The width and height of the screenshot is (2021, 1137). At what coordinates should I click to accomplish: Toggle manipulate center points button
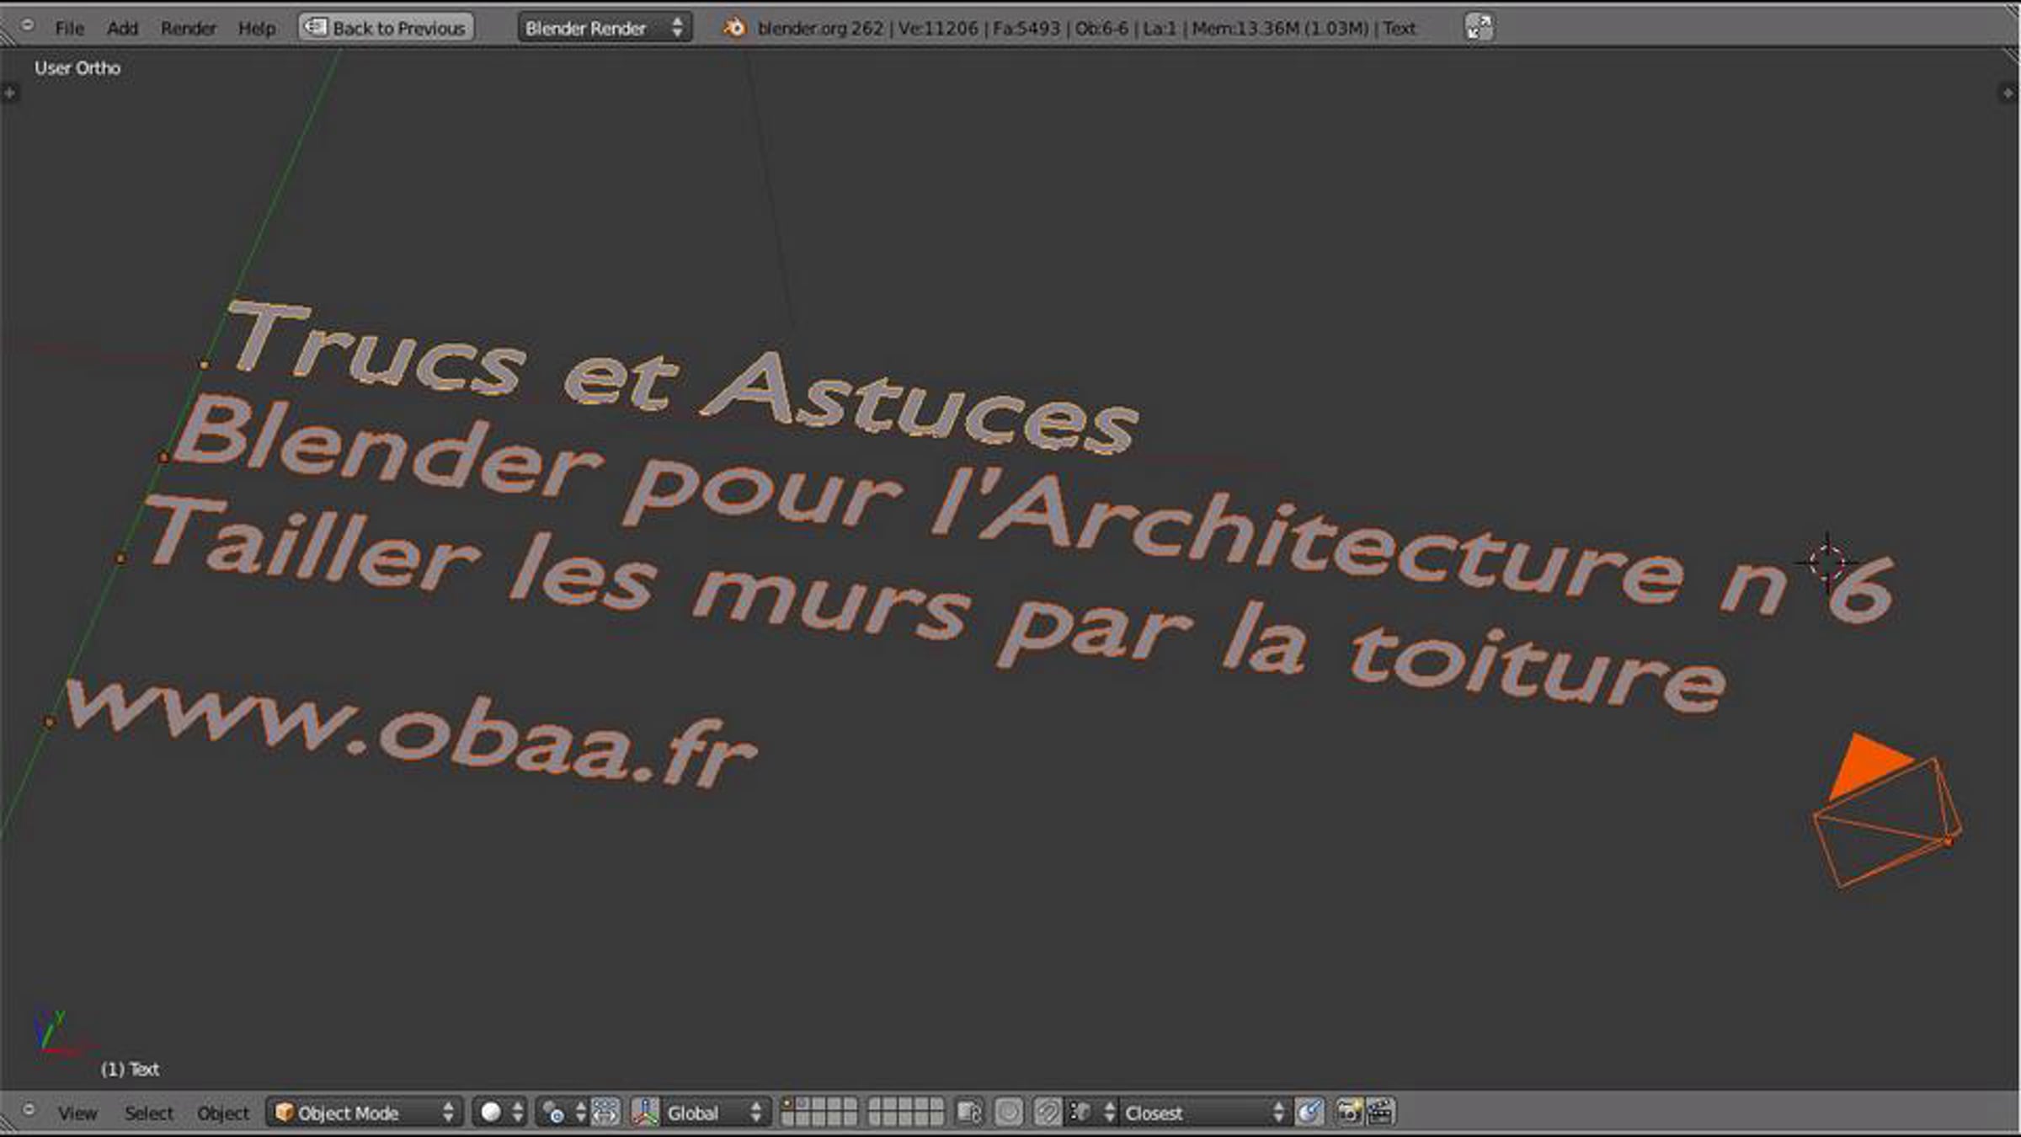coord(605,1113)
